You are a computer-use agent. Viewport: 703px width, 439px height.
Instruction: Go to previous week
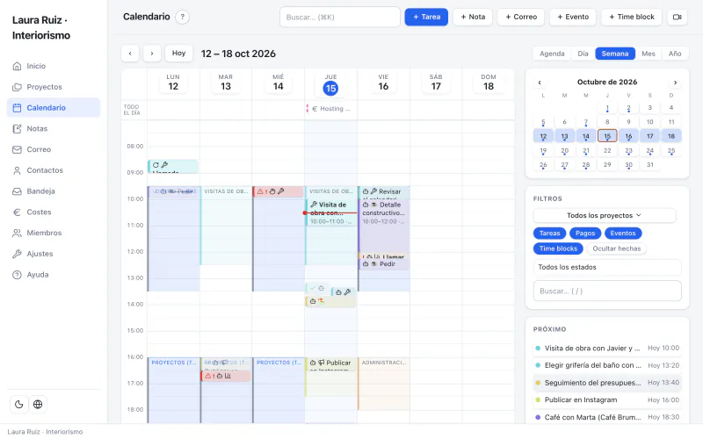[130, 54]
